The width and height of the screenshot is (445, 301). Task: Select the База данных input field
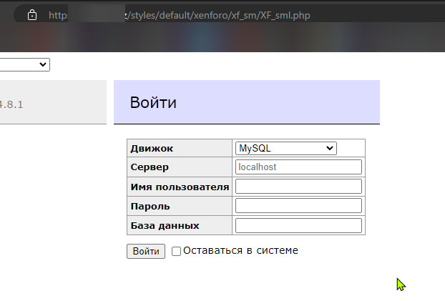pyautogui.click(x=298, y=225)
